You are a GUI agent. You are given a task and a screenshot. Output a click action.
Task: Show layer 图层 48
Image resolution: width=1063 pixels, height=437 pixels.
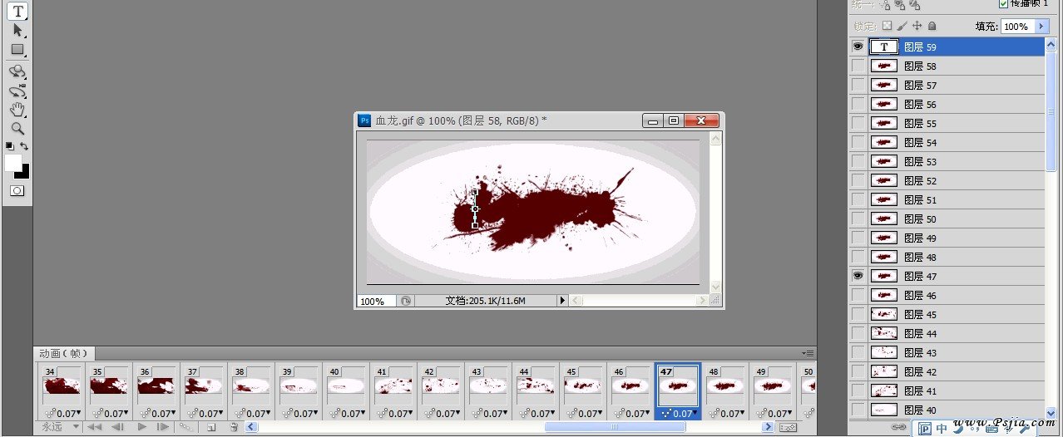click(858, 257)
